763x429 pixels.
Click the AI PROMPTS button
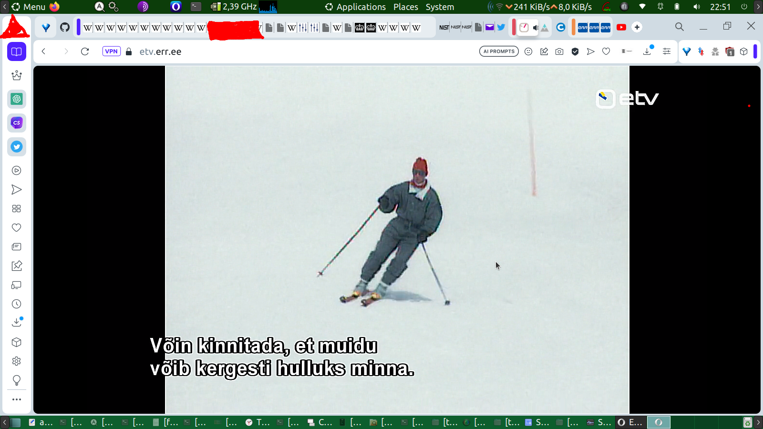499,51
